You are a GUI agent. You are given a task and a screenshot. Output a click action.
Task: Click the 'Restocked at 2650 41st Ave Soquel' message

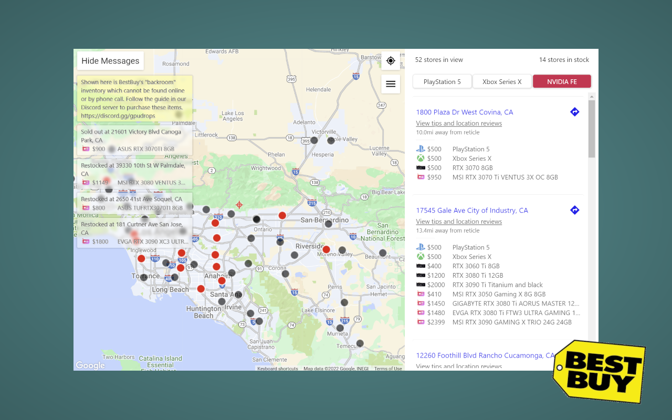coord(134,203)
